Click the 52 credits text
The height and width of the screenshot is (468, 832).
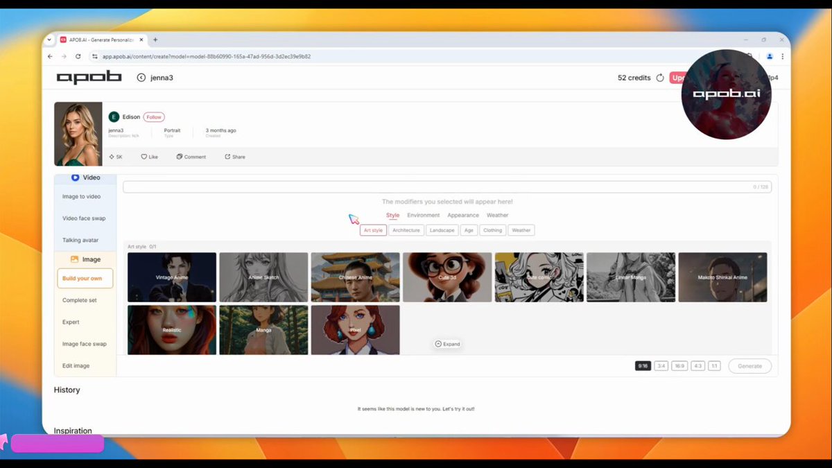click(x=634, y=78)
